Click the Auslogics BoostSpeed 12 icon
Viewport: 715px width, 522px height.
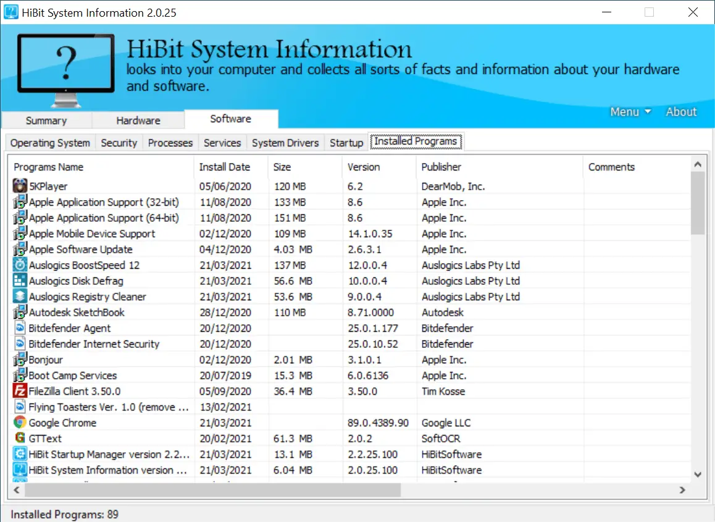point(20,264)
